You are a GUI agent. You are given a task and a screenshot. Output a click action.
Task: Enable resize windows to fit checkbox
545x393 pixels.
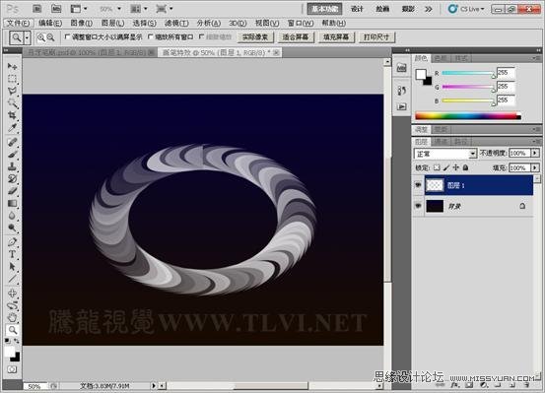67,36
